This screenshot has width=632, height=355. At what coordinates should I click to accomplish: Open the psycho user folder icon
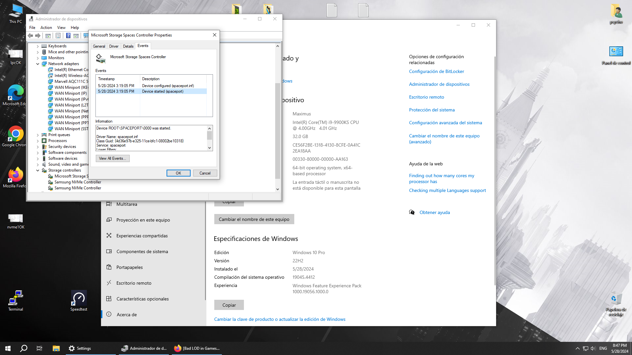(x=616, y=14)
